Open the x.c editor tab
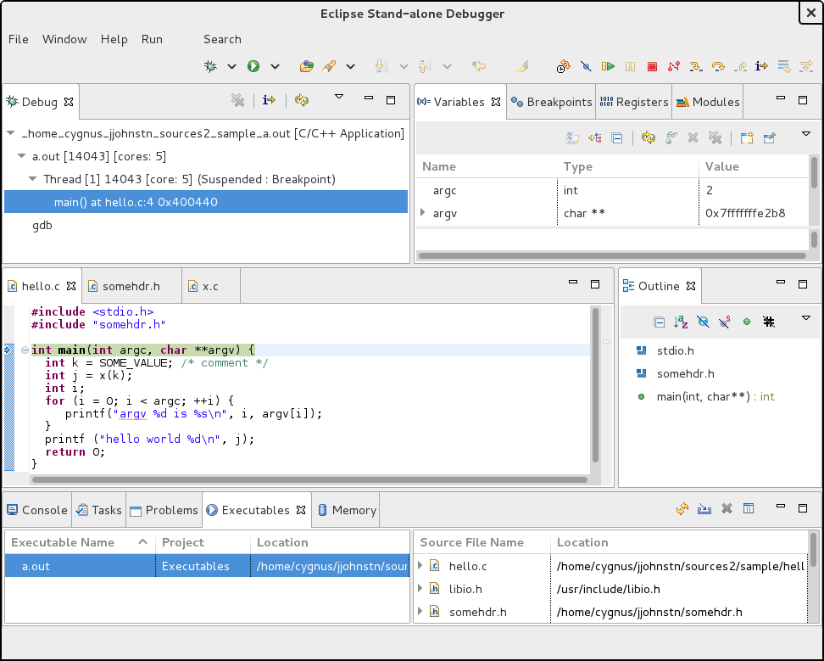This screenshot has width=824, height=661. tap(211, 286)
